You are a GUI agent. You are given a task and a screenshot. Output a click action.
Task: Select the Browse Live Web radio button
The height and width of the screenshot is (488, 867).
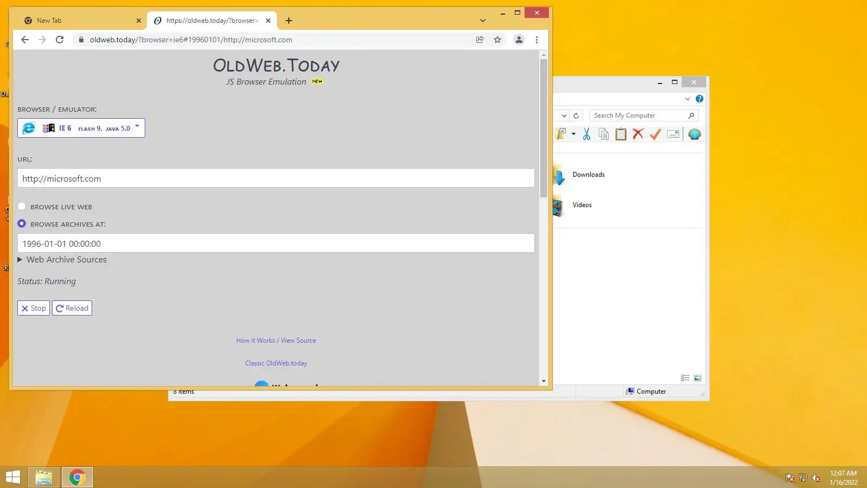click(x=22, y=206)
